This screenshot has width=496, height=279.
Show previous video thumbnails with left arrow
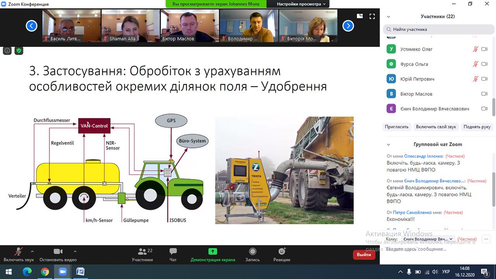(x=31, y=26)
